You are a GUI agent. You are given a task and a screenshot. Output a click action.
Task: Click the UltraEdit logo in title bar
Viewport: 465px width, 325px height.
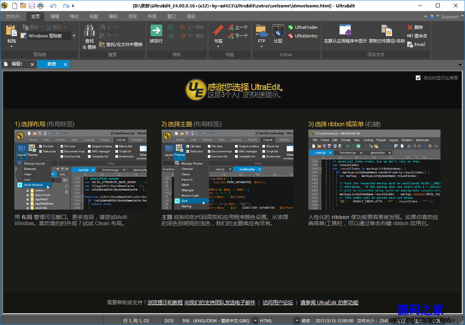tap(4, 5)
